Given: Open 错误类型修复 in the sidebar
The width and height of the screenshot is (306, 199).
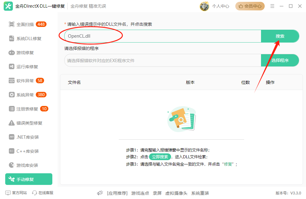Looking at the screenshot, I should [x=29, y=123].
